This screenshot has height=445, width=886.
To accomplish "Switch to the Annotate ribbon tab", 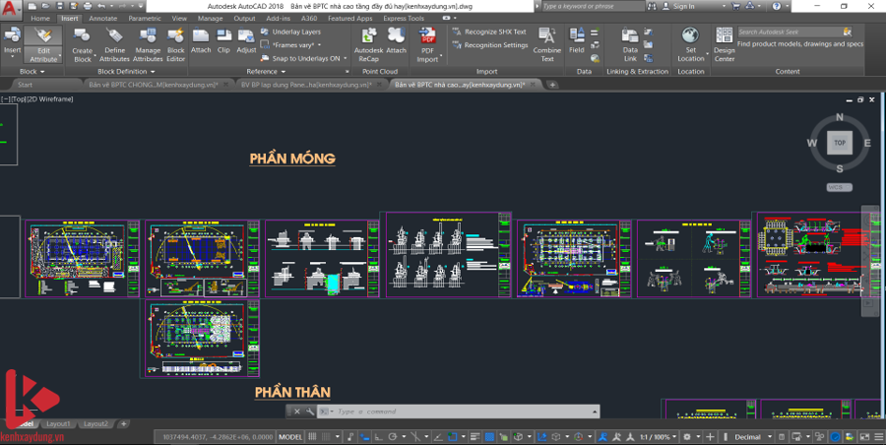I will [x=102, y=18].
